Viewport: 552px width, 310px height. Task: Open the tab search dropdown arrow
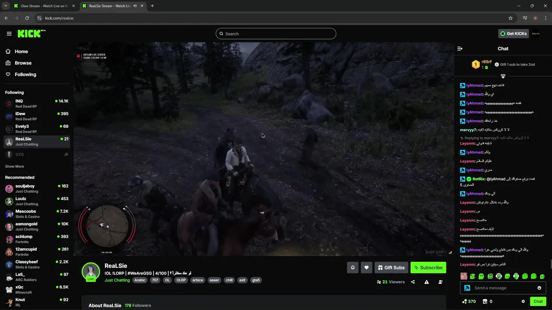tap(6, 6)
